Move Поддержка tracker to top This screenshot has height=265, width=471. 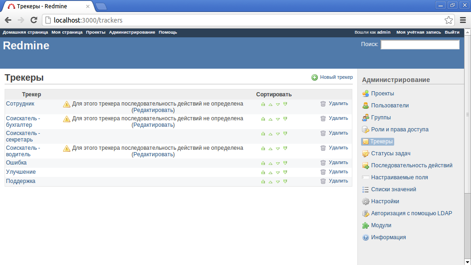[x=263, y=182]
